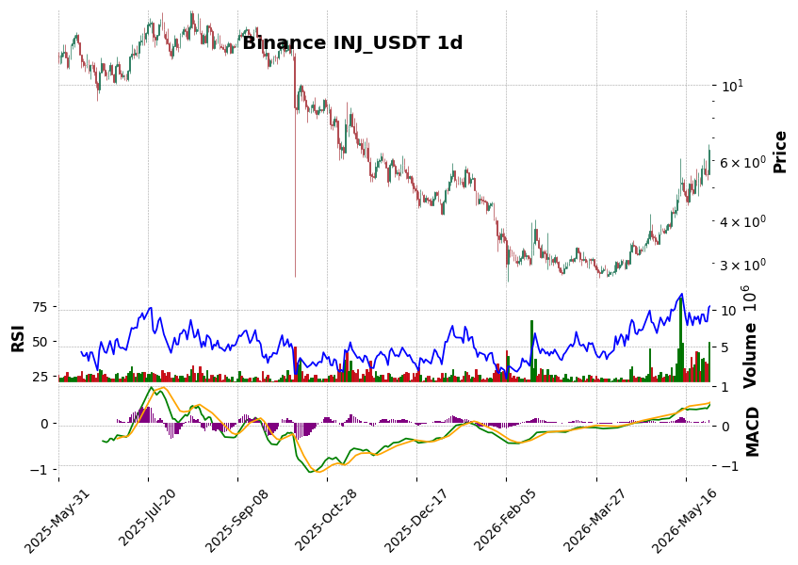The width and height of the screenshot is (798, 565).
Task: Click the "RSI" axis label
Action: point(18,339)
